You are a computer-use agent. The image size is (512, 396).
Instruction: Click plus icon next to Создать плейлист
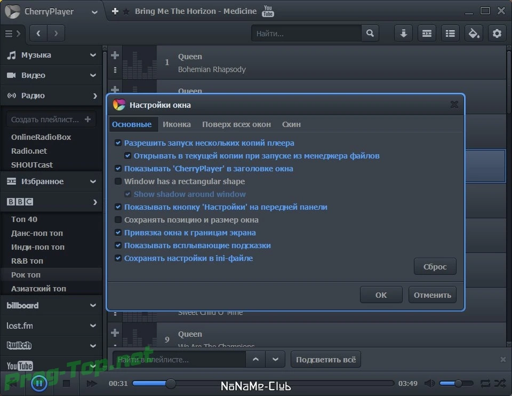click(x=87, y=119)
